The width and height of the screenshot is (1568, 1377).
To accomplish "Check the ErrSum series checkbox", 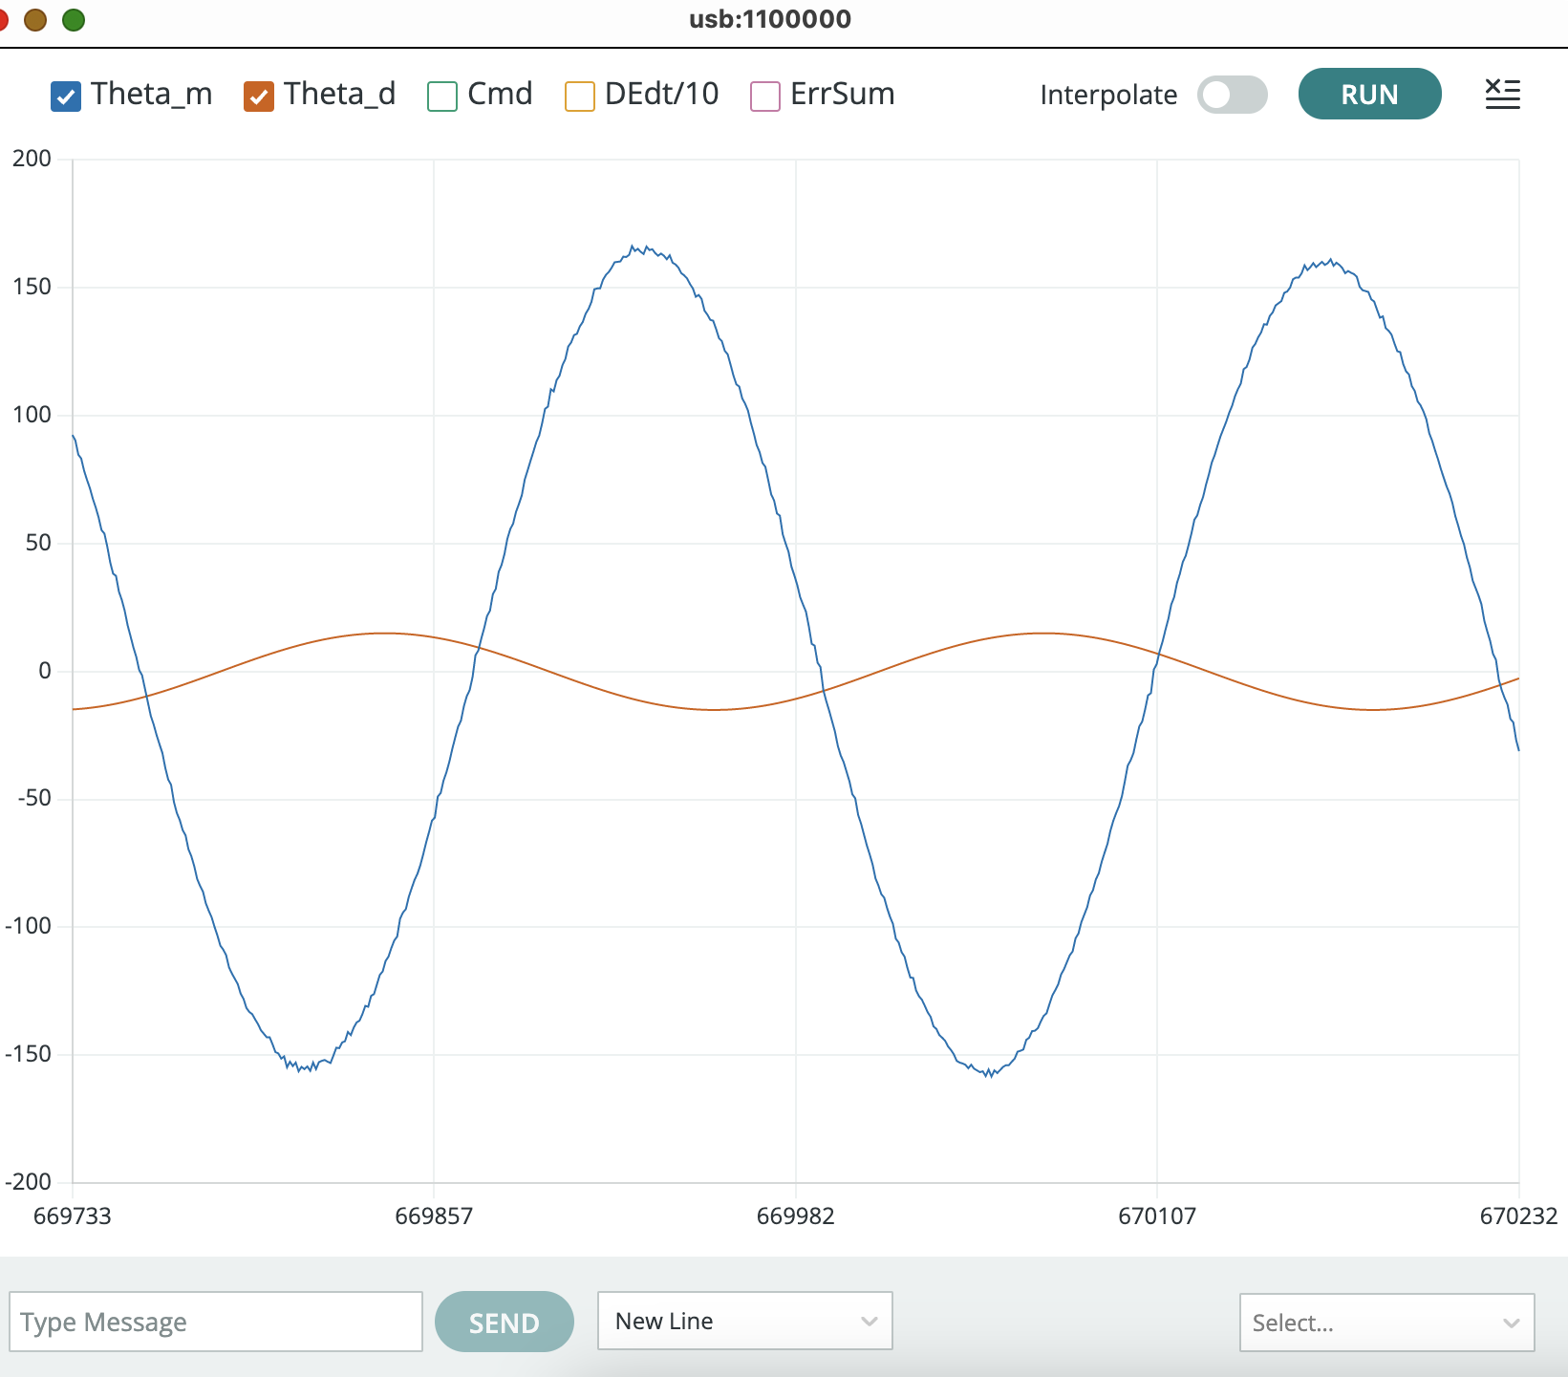I will pyautogui.click(x=765, y=97).
